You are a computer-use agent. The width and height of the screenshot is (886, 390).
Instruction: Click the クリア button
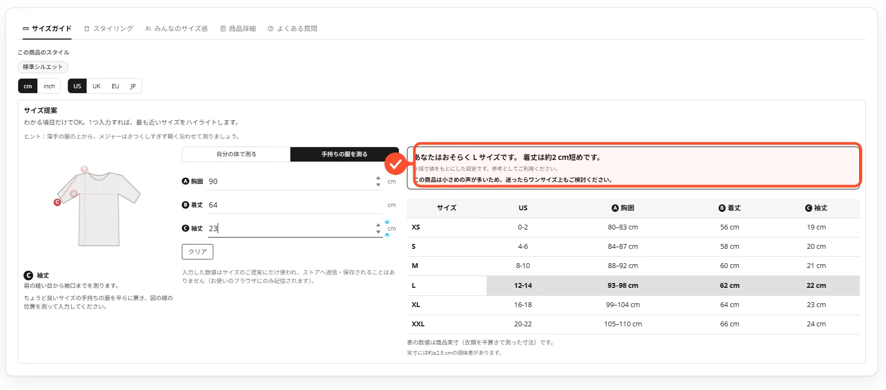pos(197,251)
